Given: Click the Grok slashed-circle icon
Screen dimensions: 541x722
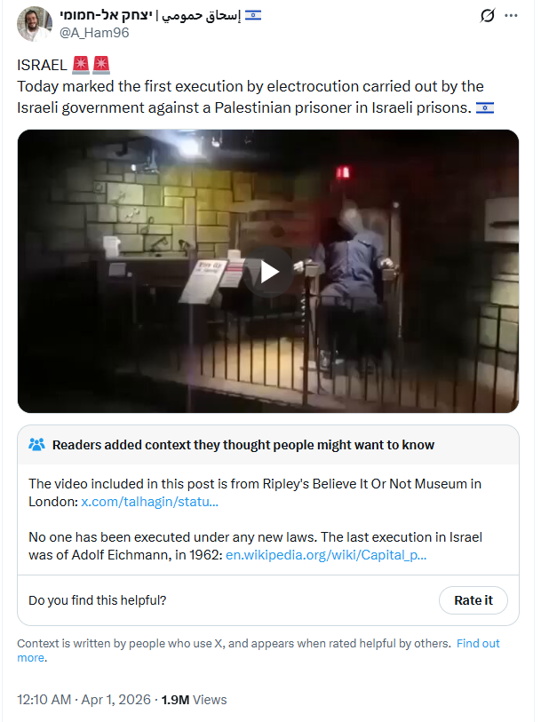Looking at the screenshot, I should (487, 16).
